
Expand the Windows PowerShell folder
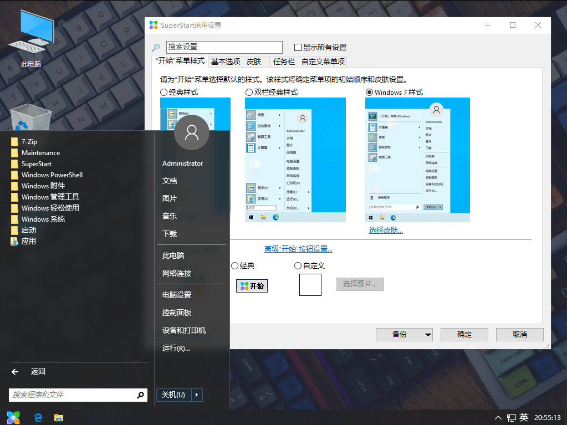point(47,175)
